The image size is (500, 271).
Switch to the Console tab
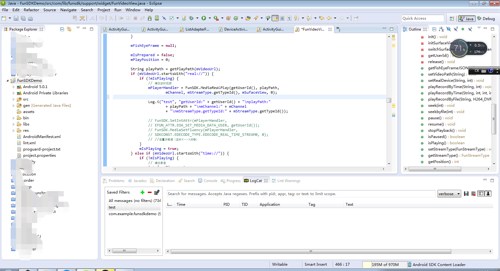tap(210, 181)
